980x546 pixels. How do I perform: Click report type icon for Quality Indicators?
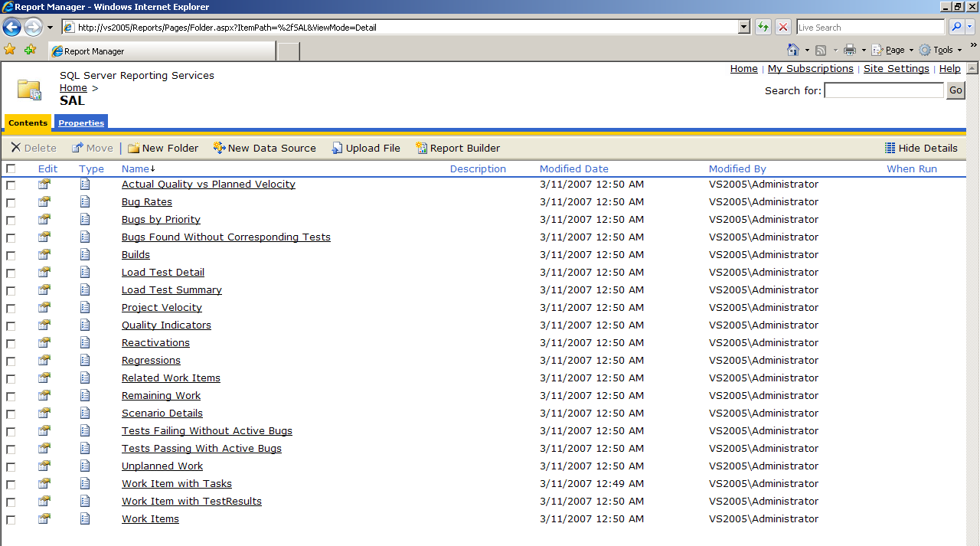point(85,325)
